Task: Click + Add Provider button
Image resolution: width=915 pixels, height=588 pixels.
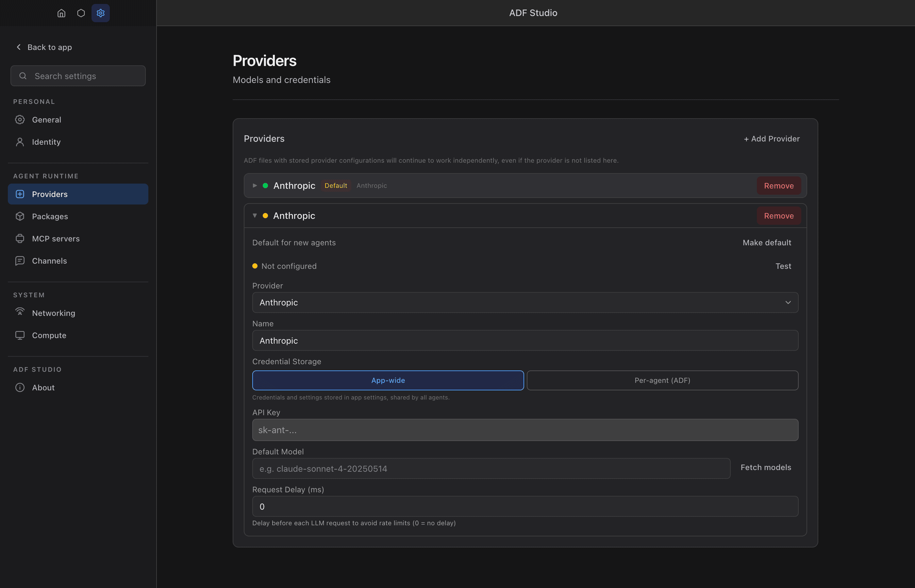Action: pyautogui.click(x=772, y=139)
